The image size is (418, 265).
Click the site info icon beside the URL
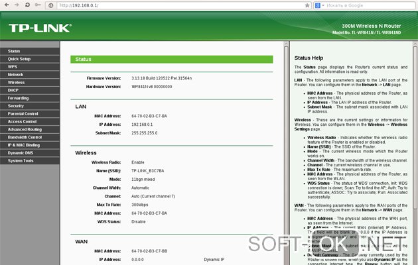point(51,5)
